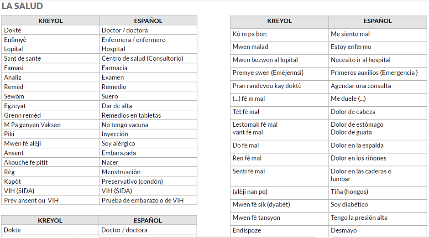Select the 'Hospital' Spanish cell
The height and width of the screenshot is (238, 429).
click(148, 49)
